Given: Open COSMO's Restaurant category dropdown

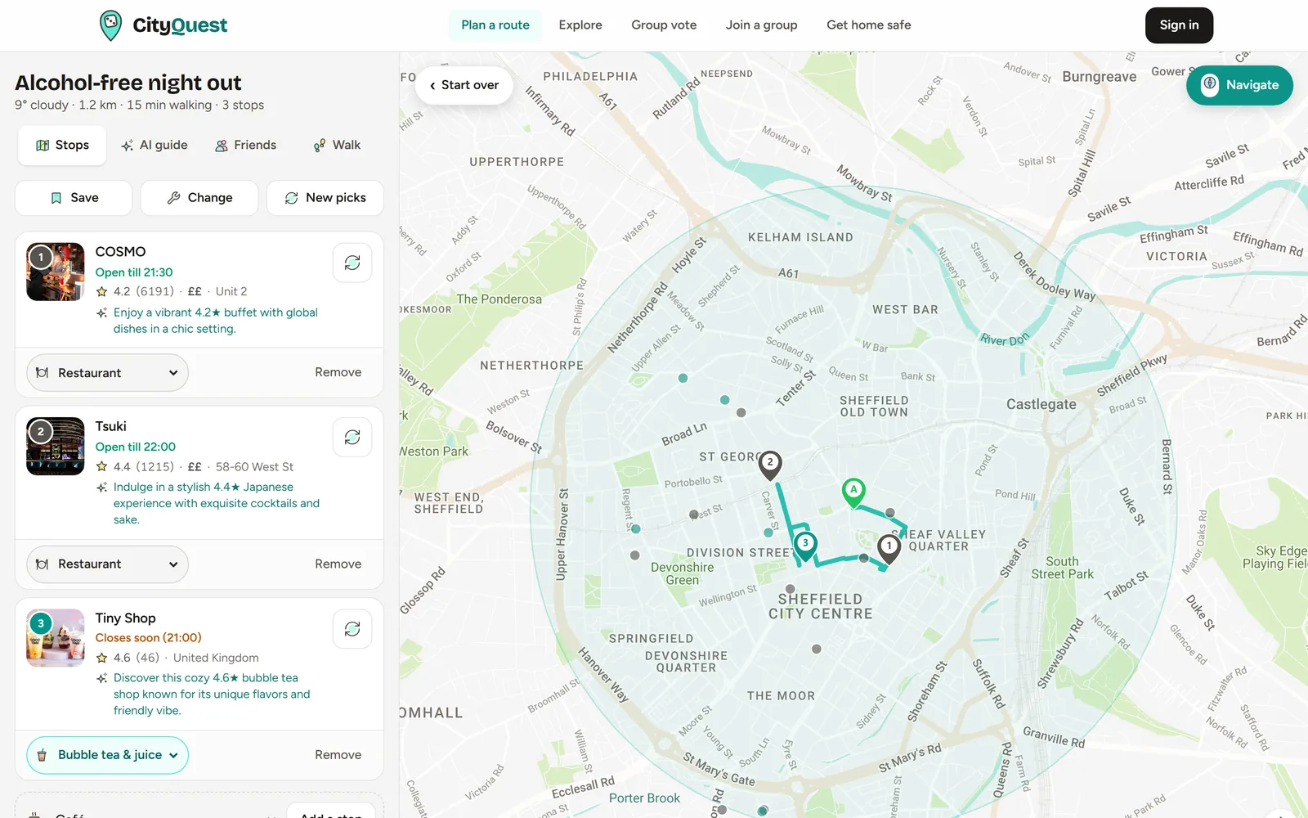Looking at the screenshot, I should (x=107, y=373).
